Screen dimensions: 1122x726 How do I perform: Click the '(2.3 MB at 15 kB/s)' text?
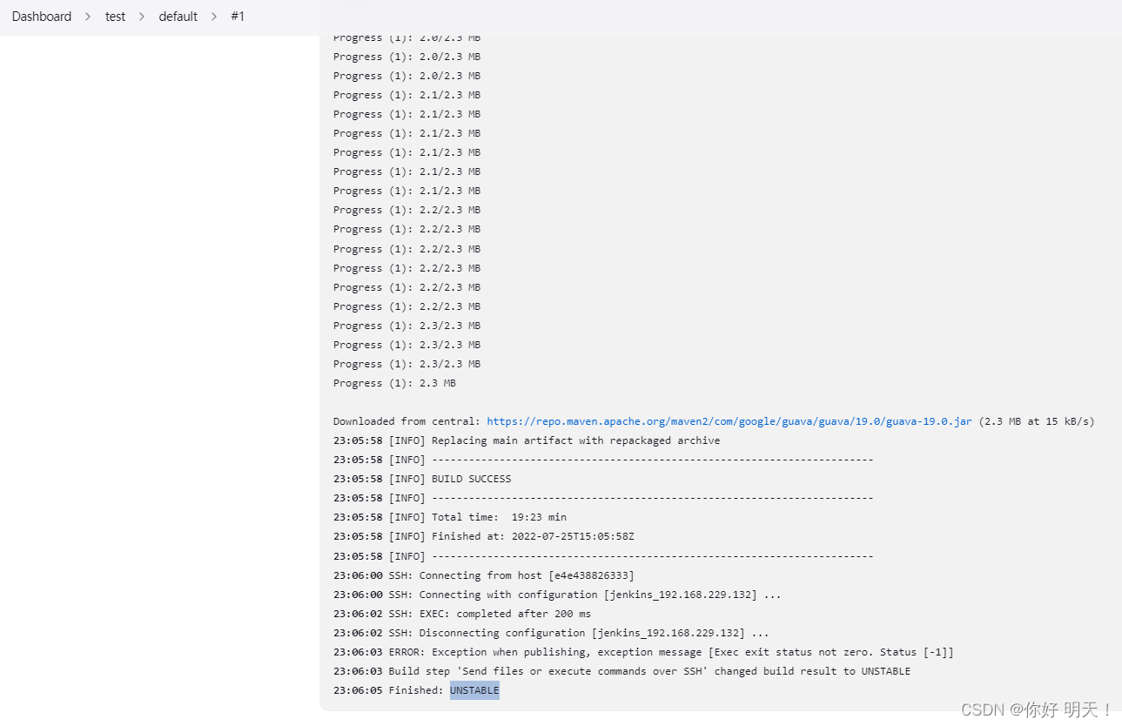pyautogui.click(x=1037, y=421)
